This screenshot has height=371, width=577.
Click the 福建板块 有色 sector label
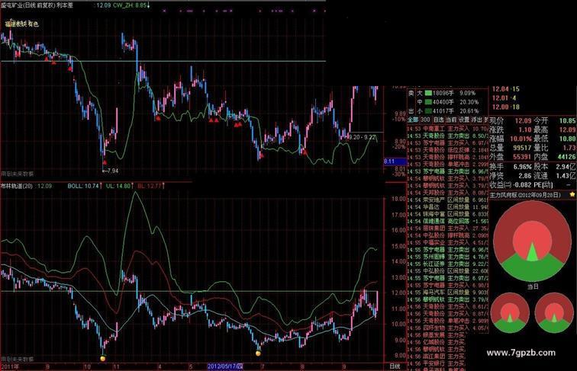pos(21,24)
